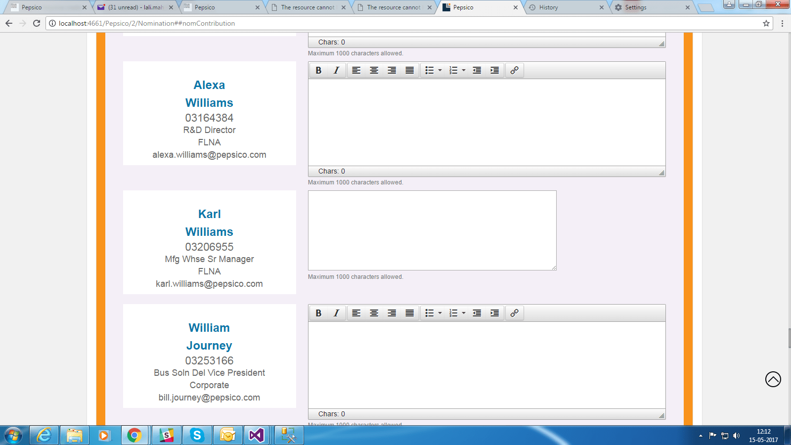The height and width of the screenshot is (445, 791).
Task: Insert bullet list in Alexa Williams' editor
Action: pyautogui.click(x=430, y=70)
